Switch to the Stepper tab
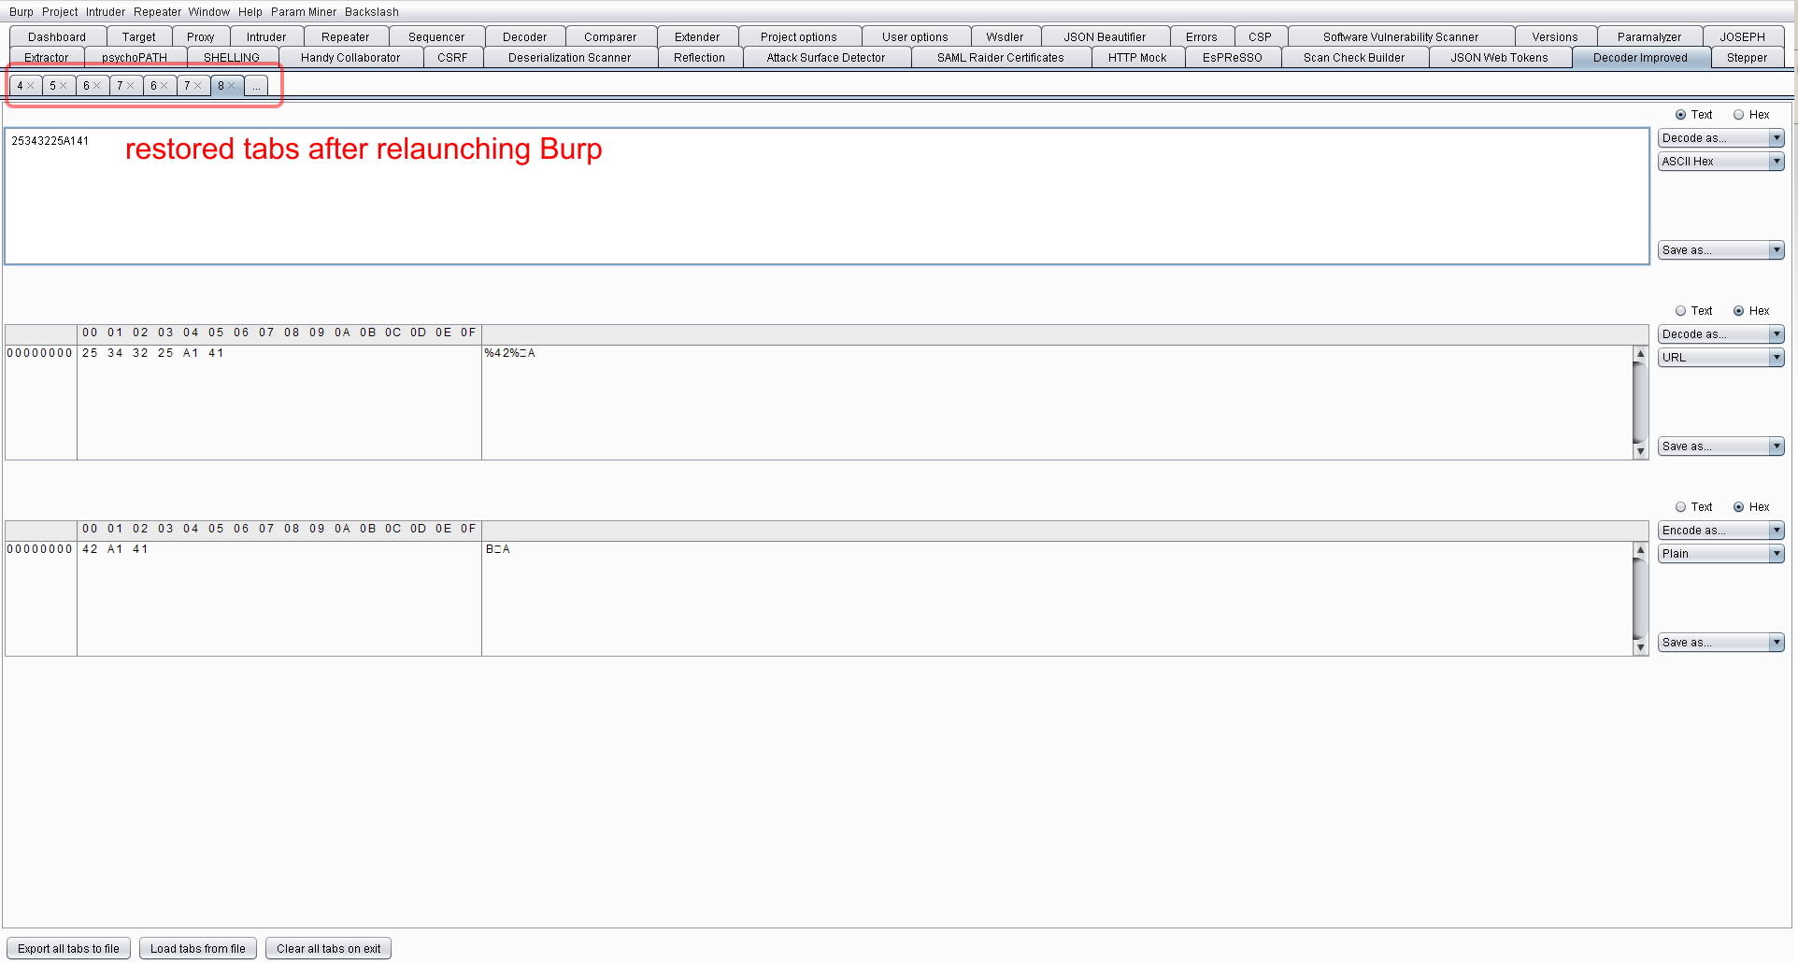1798x963 pixels. pyautogui.click(x=1747, y=58)
